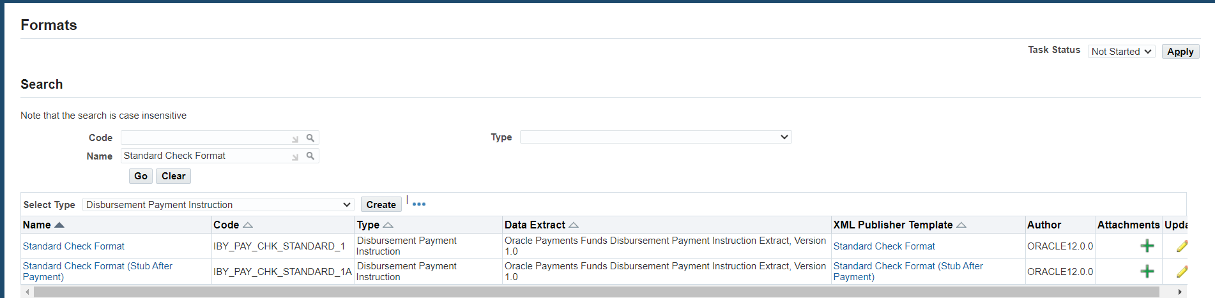This screenshot has height=298, width=1215.
Task: Open the Select Type dropdown
Action: click(x=218, y=205)
